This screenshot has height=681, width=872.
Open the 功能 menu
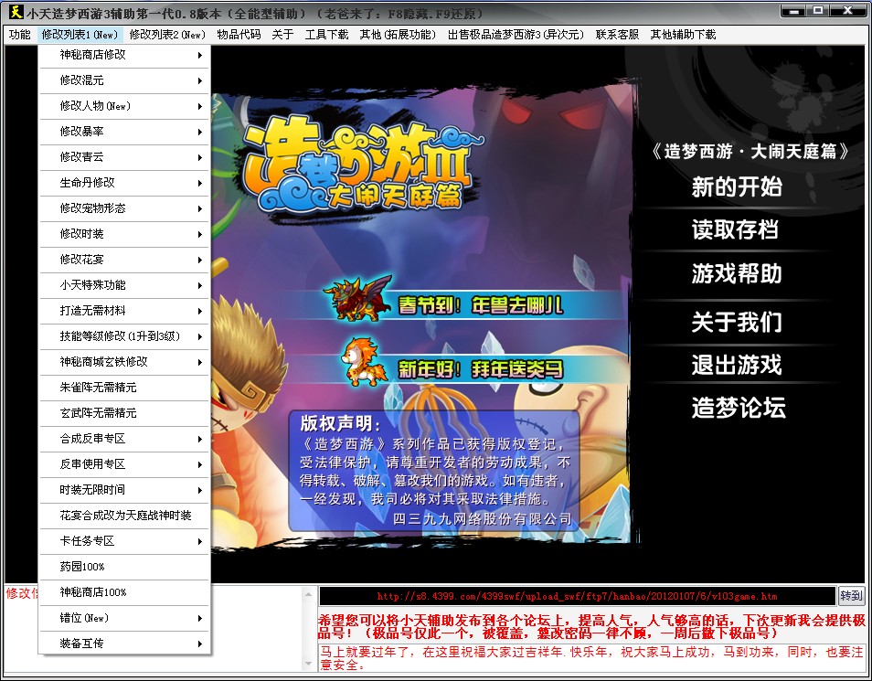pyautogui.click(x=20, y=35)
